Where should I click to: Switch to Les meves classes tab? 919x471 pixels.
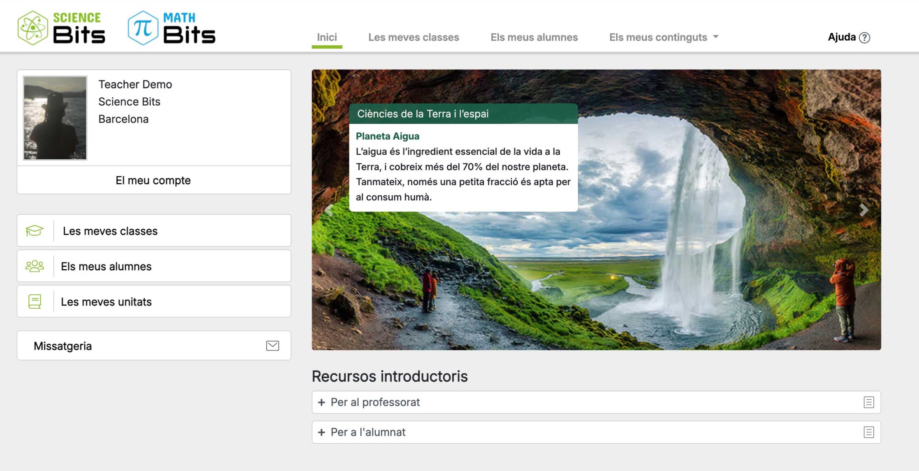pyautogui.click(x=414, y=37)
